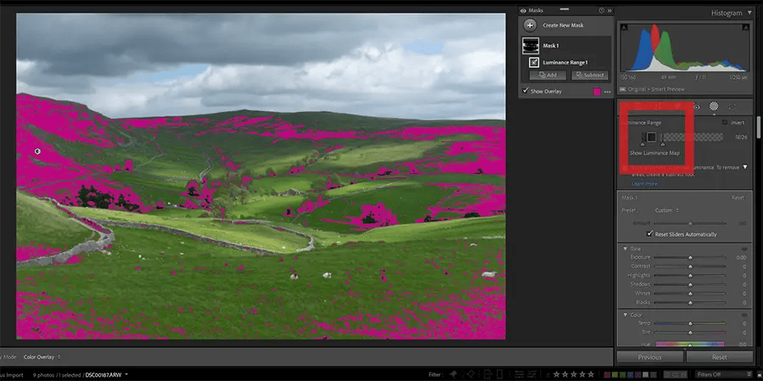Toggle the Tone section visibility eye

click(x=744, y=249)
